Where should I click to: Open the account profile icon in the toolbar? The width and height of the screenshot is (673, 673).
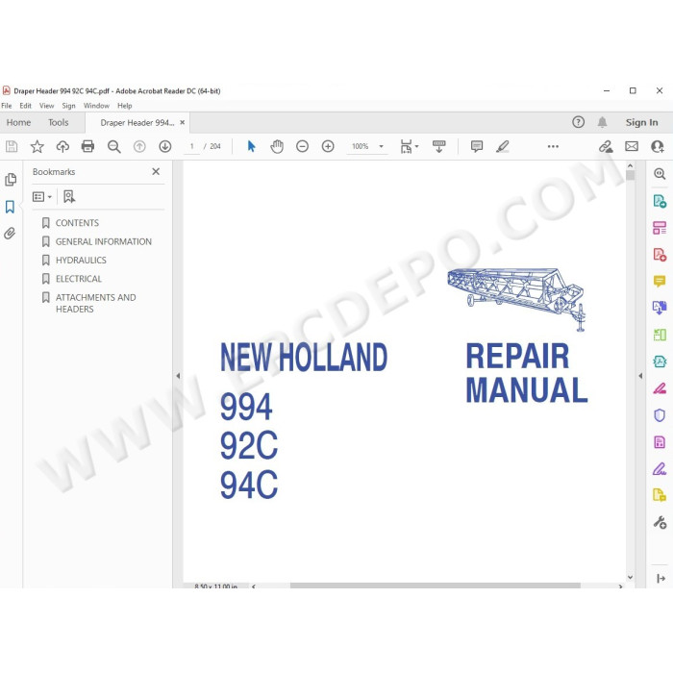[x=658, y=147]
